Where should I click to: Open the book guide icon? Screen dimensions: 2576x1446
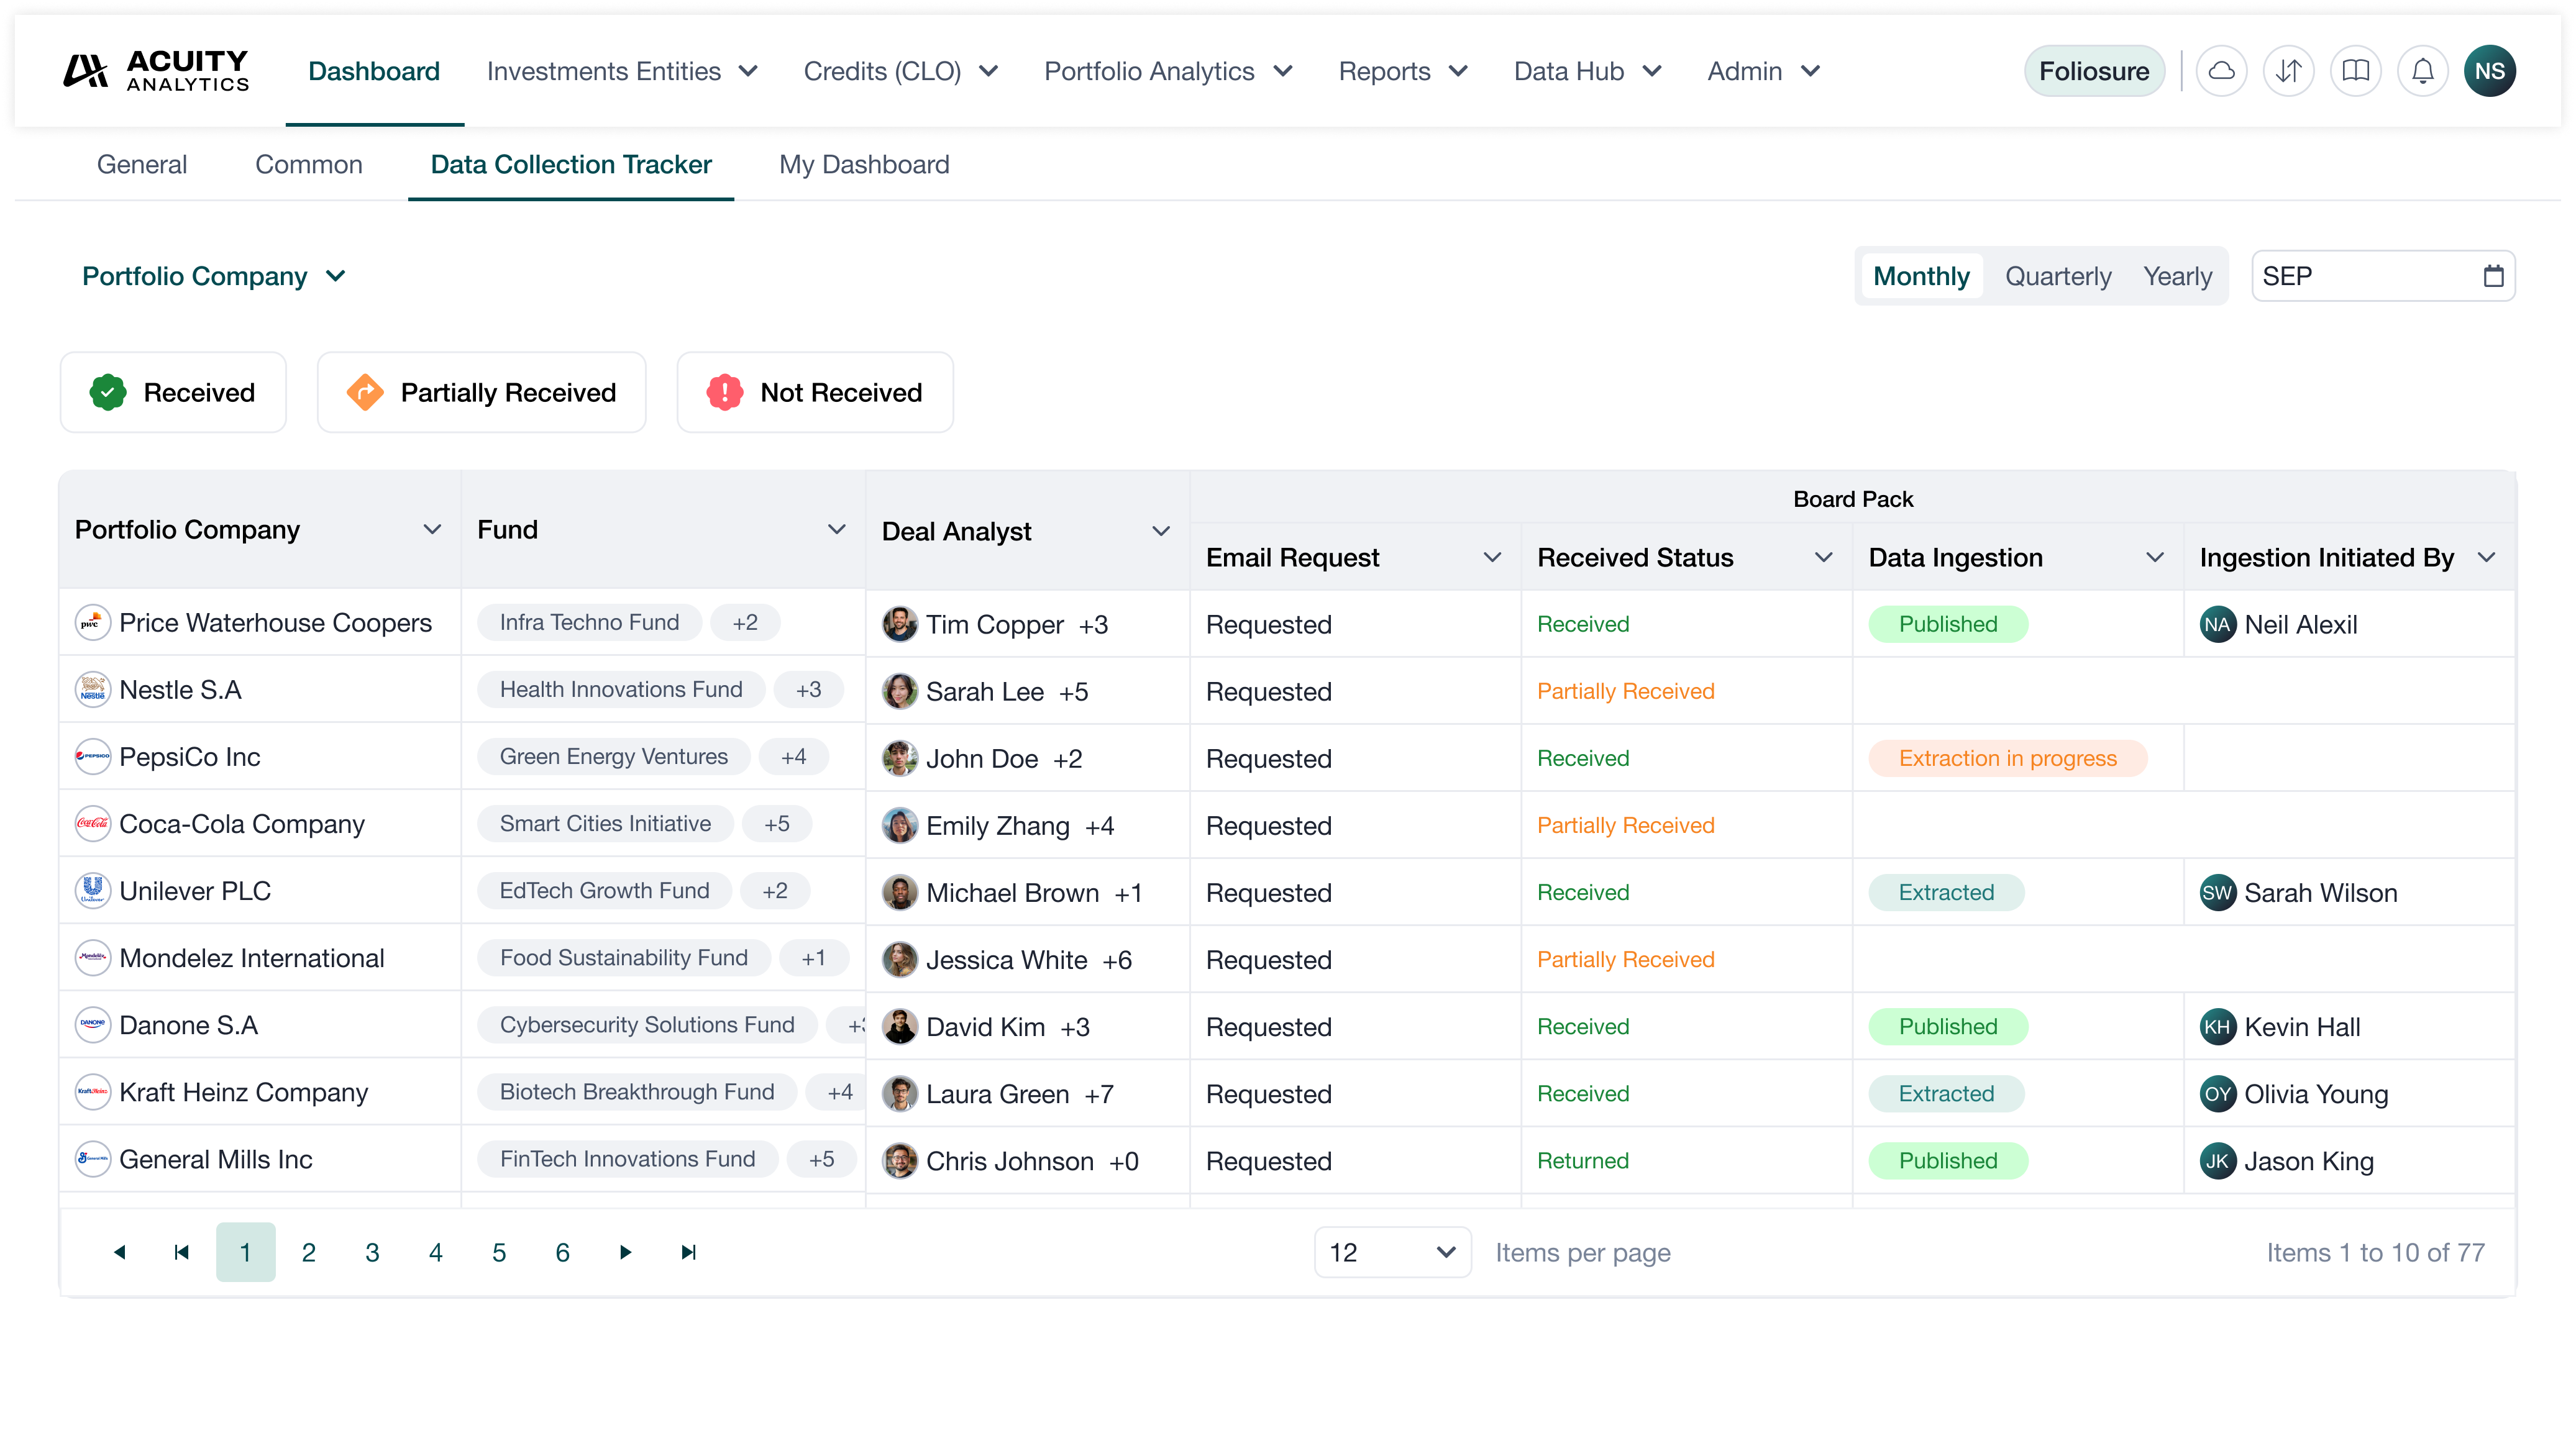point(2355,71)
